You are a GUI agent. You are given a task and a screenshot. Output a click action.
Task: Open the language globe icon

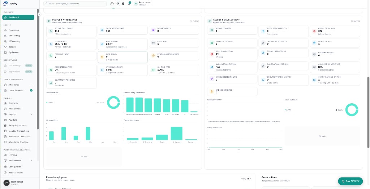(123, 4)
